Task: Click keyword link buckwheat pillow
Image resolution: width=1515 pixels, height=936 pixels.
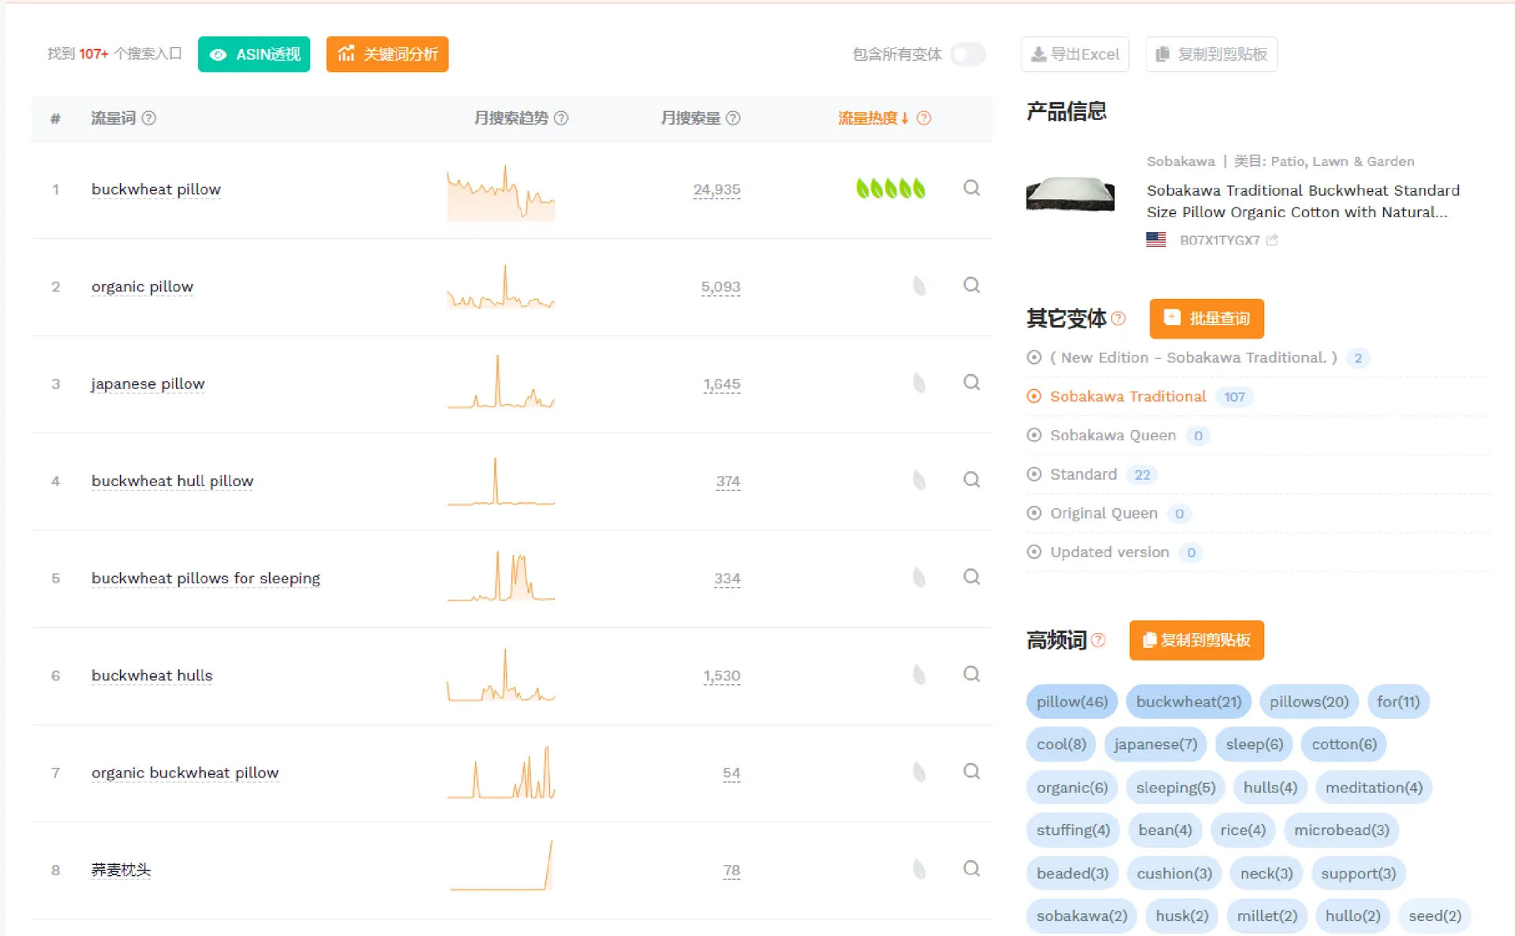Action: (156, 189)
